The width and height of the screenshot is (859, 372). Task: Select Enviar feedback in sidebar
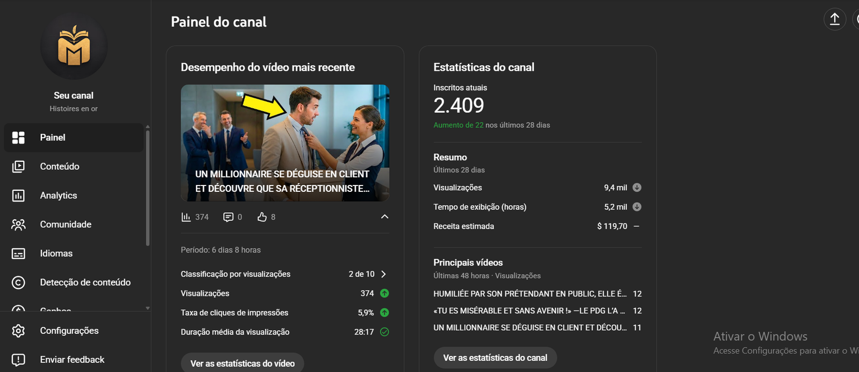pyautogui.click(x=74, y=360)
